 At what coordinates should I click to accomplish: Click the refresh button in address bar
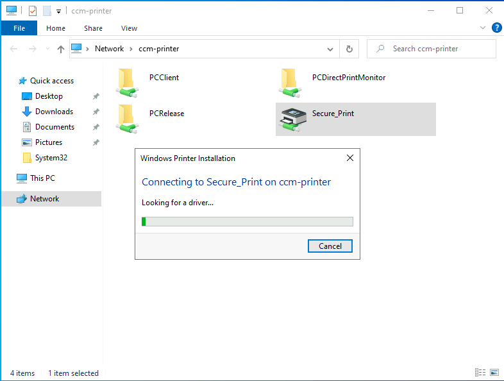pos(349,49)
